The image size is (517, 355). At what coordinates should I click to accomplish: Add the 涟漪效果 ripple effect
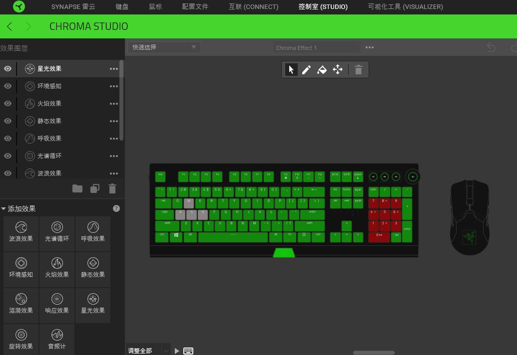pos(21,303)
